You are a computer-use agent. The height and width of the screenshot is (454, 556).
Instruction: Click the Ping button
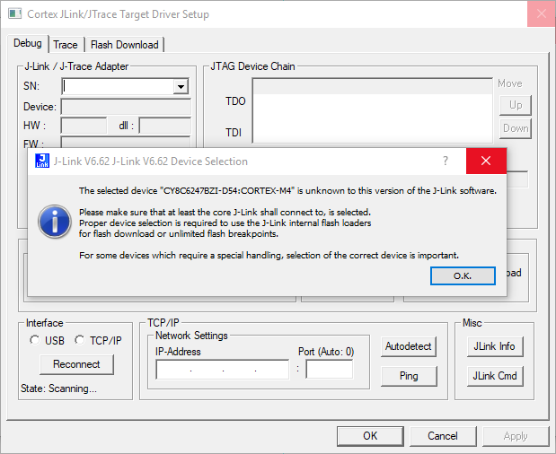click(x=409, y=376)
